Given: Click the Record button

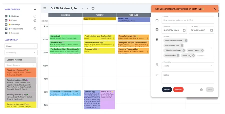Looking at the screenshot, I should point(167,89).
